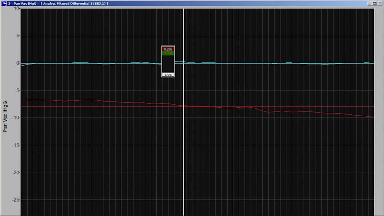Maximize the Pan Vac IHgG chart window
Screen dimensions: 384x216
[x=374, y=4]
